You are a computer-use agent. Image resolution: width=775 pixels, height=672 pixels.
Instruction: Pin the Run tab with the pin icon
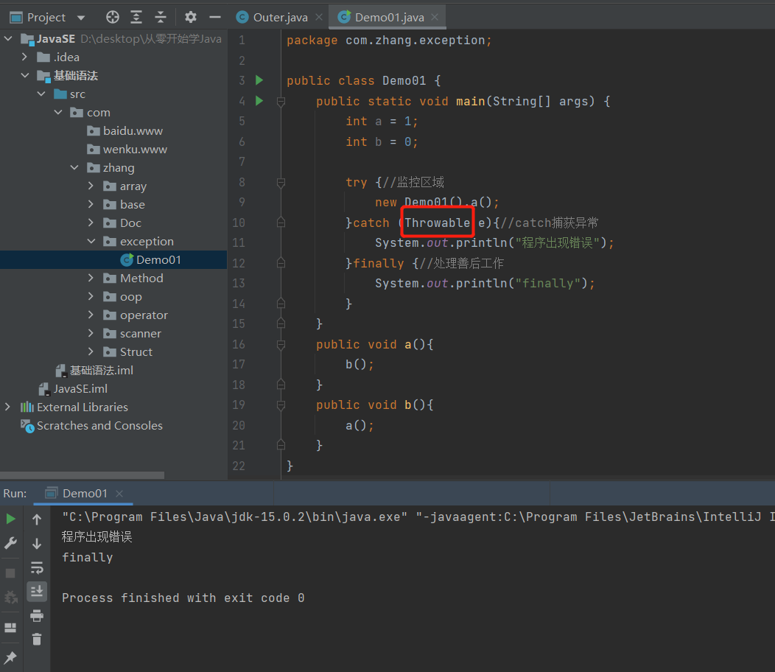pos(10,658)
